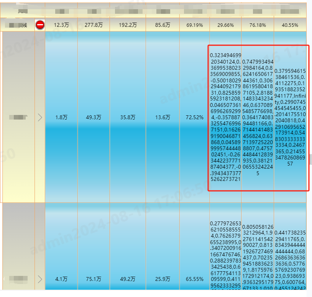
Task: Click the 72.52% cell
Action: click(195, 117)
